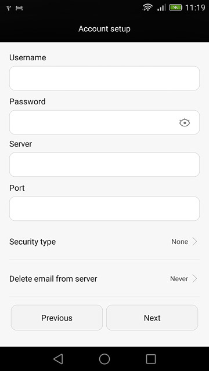
Task: Click the Previous button
Action: point(57,318)
